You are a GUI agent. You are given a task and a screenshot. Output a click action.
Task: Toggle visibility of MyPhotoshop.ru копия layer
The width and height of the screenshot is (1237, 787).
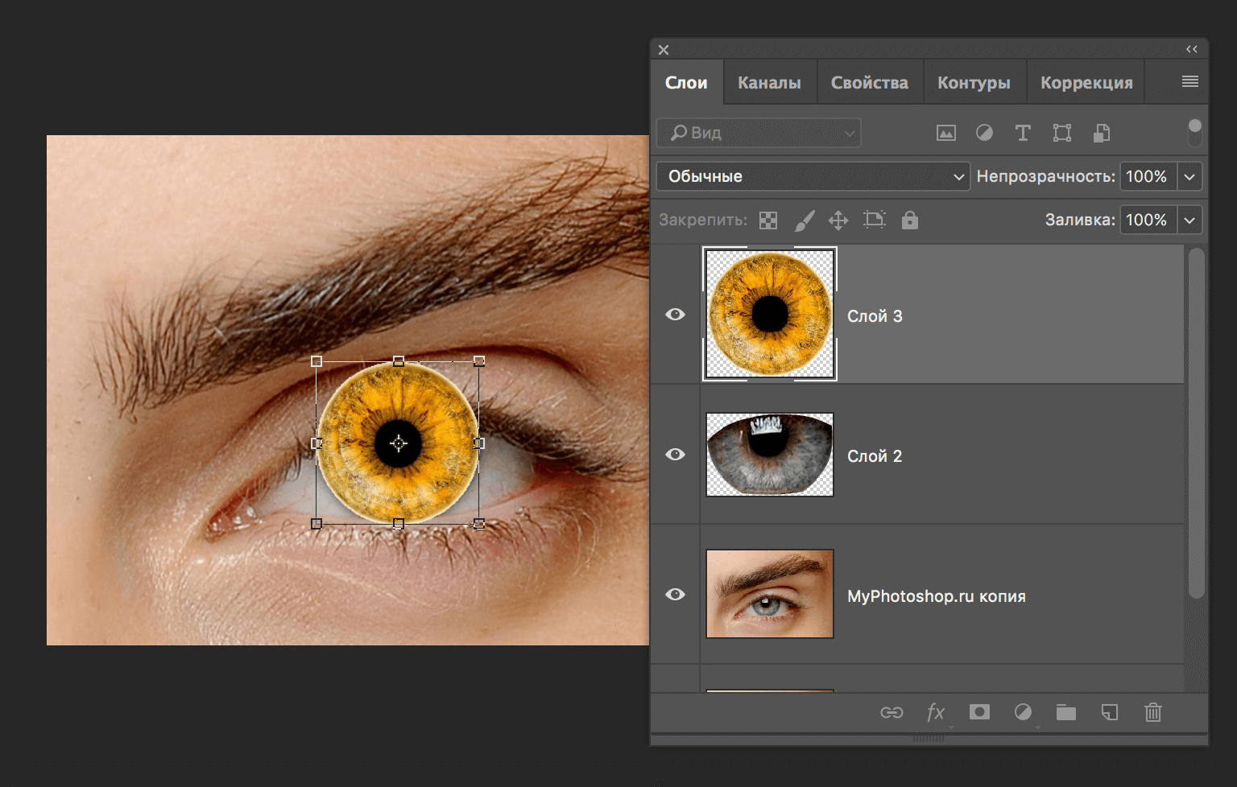675,594
